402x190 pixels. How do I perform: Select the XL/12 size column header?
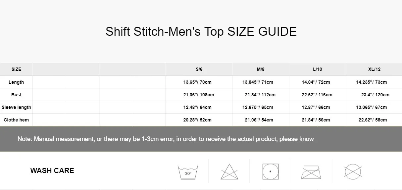[x=374, y=69]
